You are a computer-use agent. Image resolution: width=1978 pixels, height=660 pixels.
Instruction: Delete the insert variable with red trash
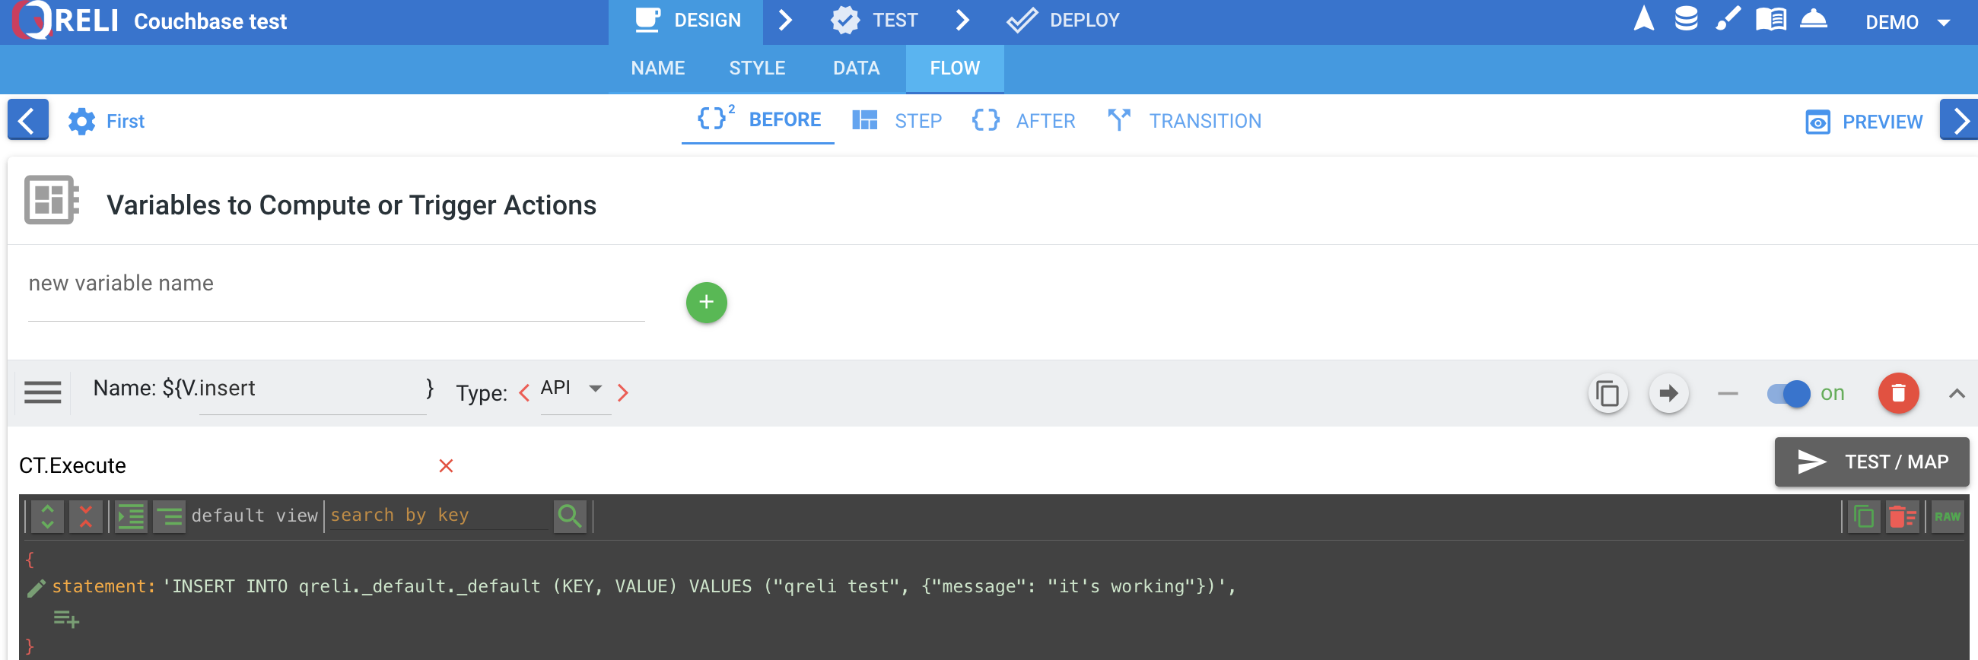(x=1898, y=394)
